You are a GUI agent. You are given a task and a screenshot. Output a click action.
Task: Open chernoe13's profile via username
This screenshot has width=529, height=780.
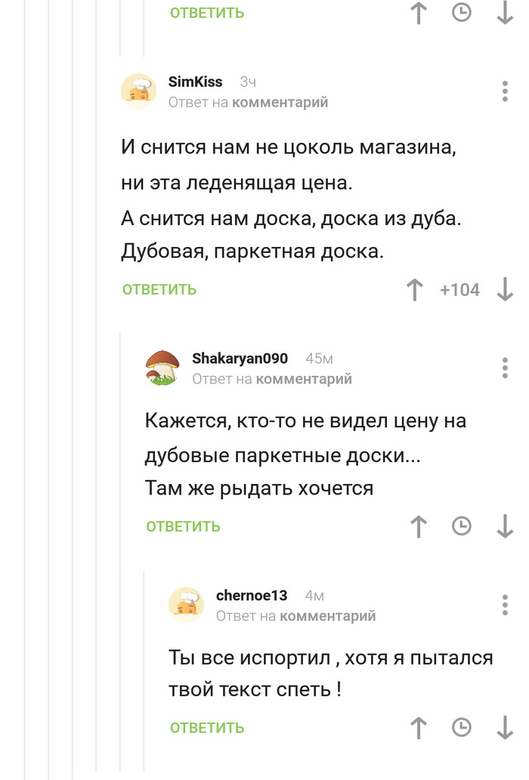pos(252,596)
